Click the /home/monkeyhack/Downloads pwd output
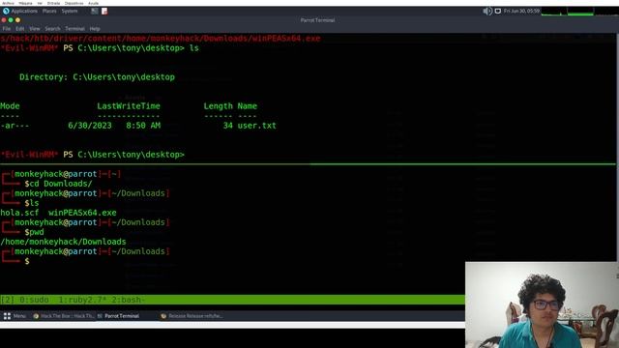The image size is (619, 348). pos(63,242)
